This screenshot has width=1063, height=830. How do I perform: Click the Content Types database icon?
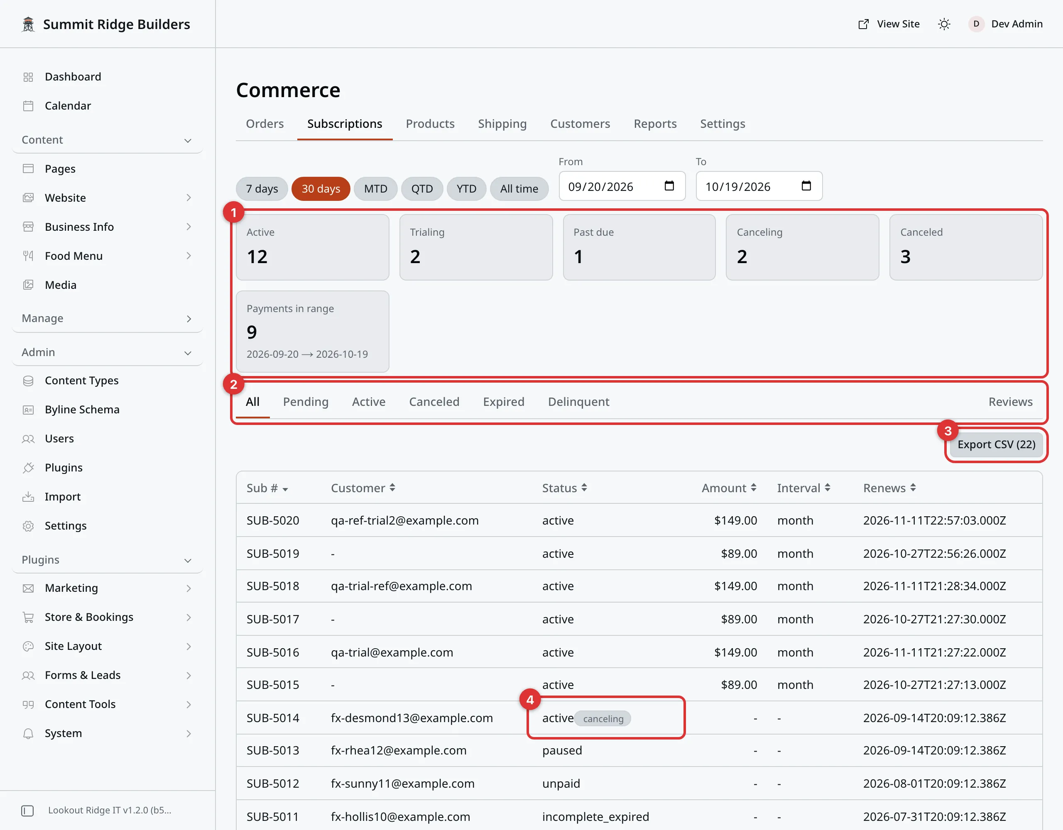tap(28, 381)
